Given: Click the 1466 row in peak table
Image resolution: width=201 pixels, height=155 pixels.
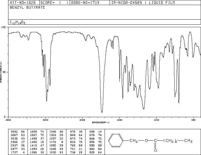Looking at the screenshot, I should 37,142.
